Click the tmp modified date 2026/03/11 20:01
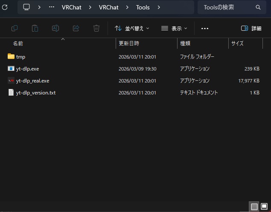The width and height of the screenshot is (271, 212). (137, 57)
